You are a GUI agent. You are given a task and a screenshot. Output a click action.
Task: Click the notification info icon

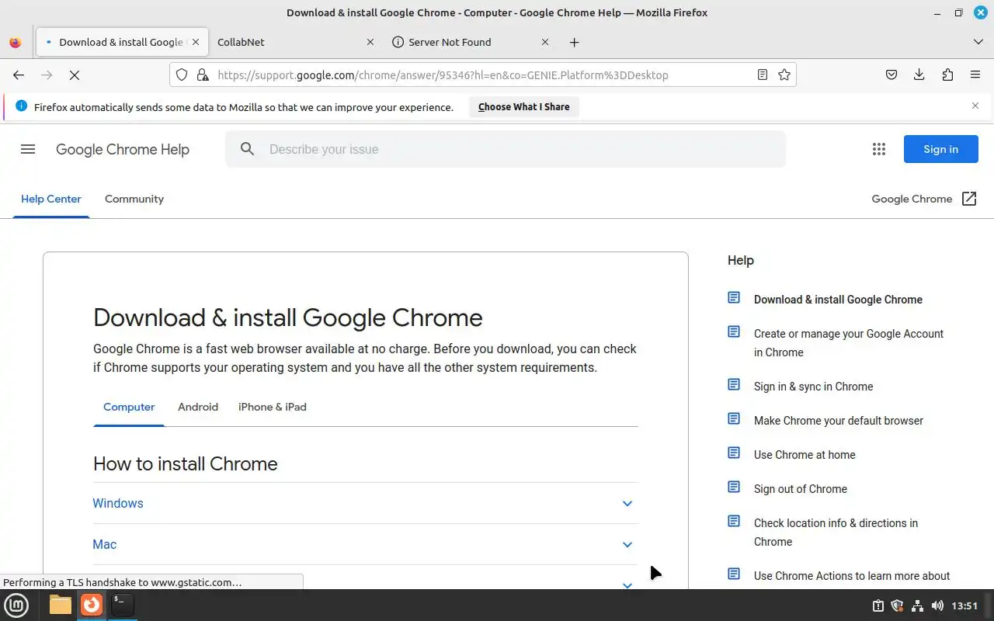(21, 106)
